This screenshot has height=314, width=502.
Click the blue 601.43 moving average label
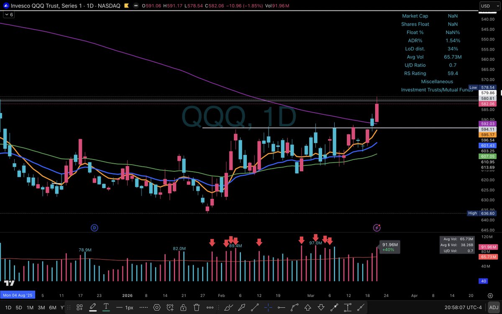pyautogui.click(x=488, y=145)
